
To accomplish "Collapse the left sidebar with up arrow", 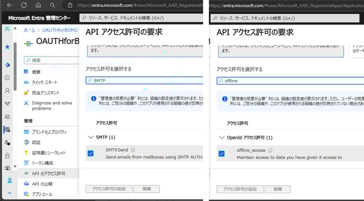I will (15, 28).
